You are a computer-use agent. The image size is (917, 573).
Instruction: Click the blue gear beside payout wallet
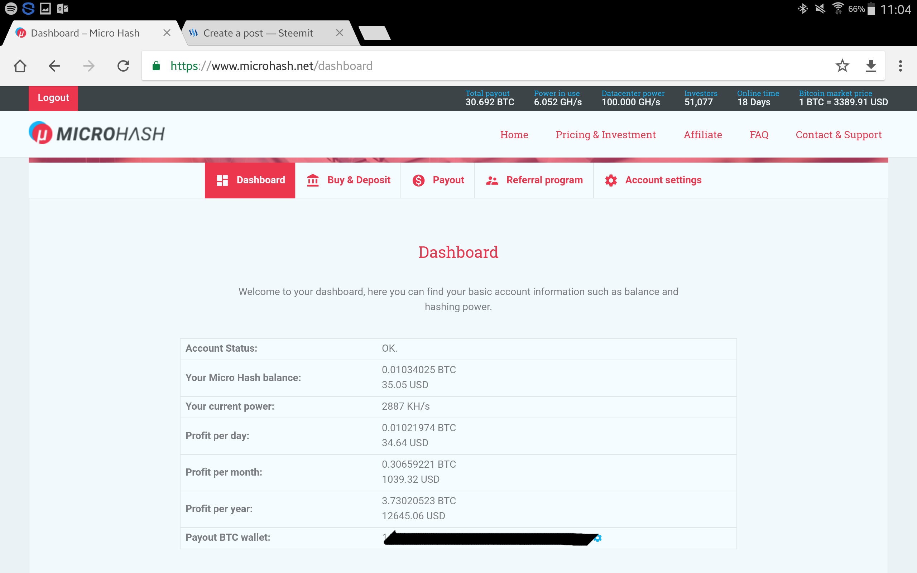pyautogui.click(x=598, y=538)
